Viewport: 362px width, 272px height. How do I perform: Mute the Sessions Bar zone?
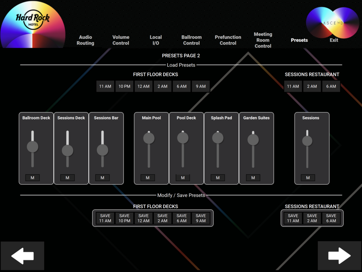(x=102, y=178)
